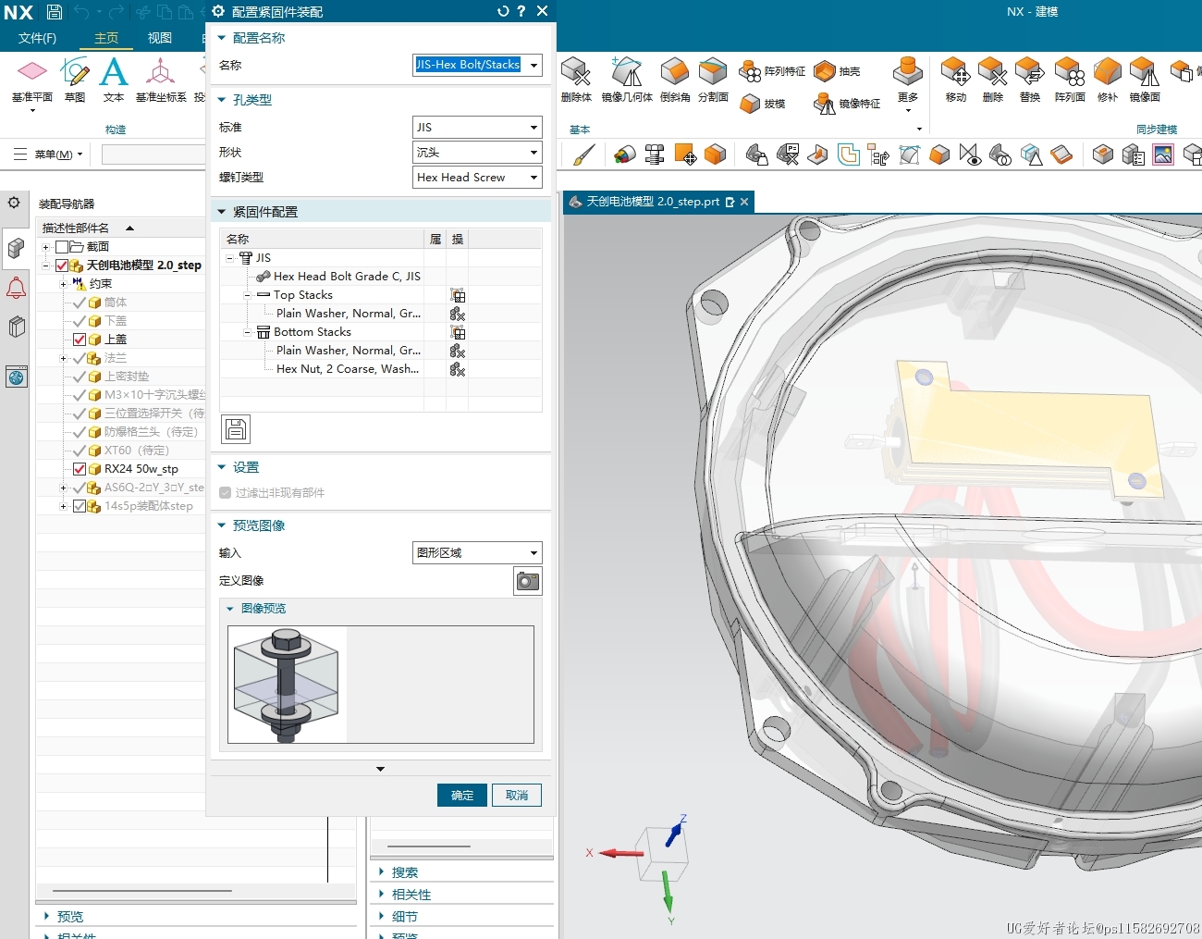1202x939 pixels.
Task: Open the 阵列特征 pattern feature tool
Action: click(773, 71)
